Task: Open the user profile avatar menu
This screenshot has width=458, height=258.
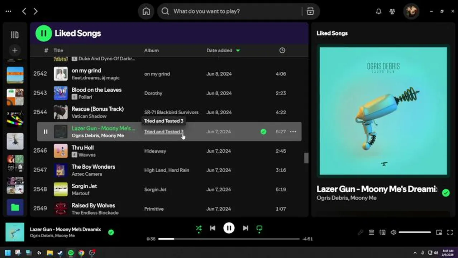Action: pos(411,11)
